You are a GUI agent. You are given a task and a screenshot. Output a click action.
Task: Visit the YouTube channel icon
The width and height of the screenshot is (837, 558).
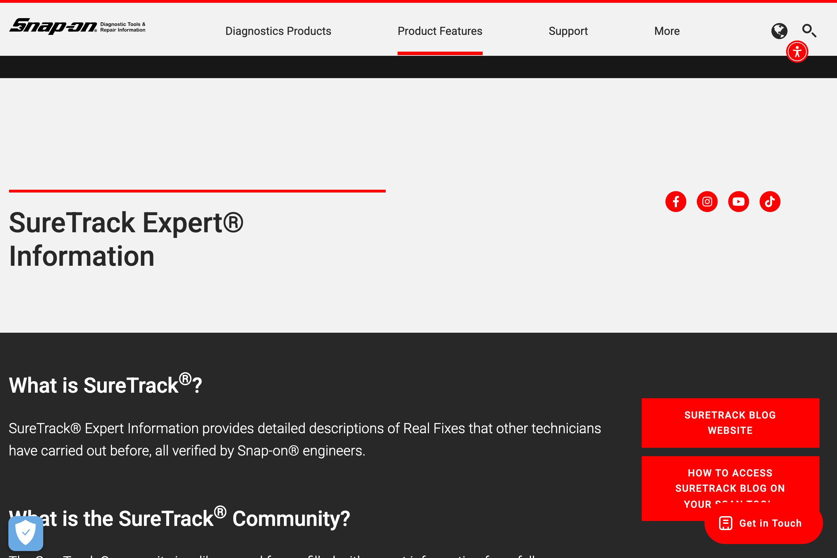click(x=738, y=202)
